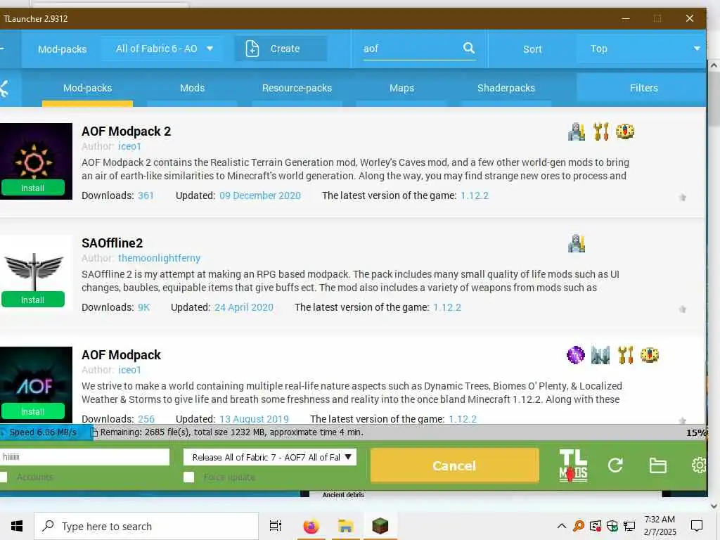Click the Minecraft block taskbar icon
720x540 pixels.
pyautogui.click(x=380, y=526)
